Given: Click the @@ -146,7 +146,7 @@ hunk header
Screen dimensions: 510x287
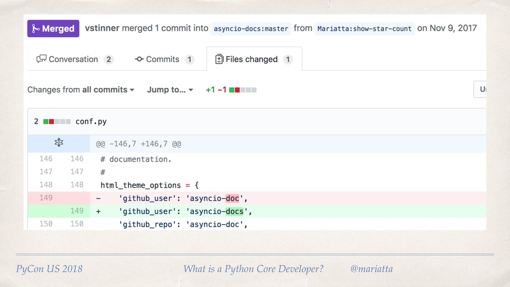Looking at the screenshot, I should (x=138, y=144).
